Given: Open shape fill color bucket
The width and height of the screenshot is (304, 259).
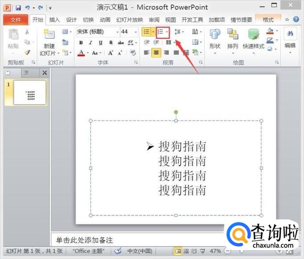Looking at the screenshot, I should (270, 31).
